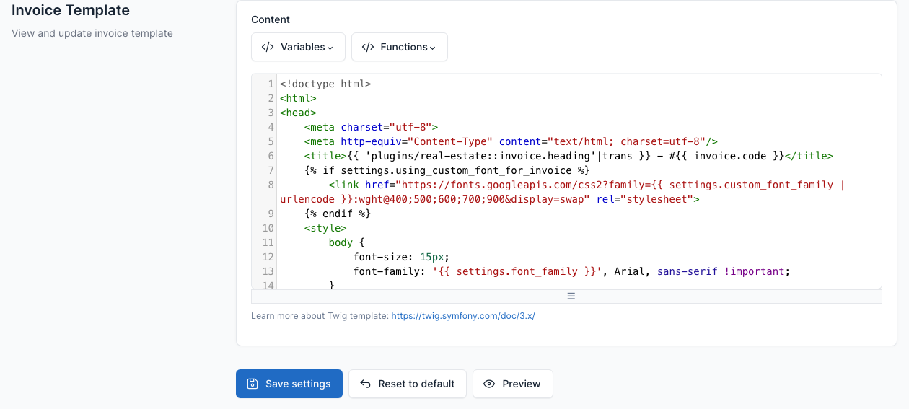909x409 pixels.
Task: Click Reset to default button
Action: (x=407, y=384)
